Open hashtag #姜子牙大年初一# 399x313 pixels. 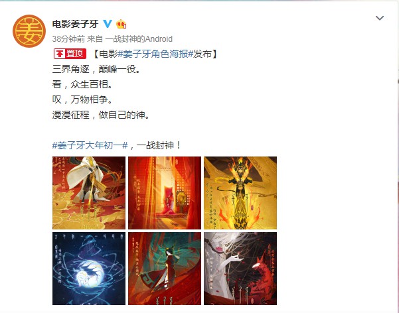coord(90,145)
